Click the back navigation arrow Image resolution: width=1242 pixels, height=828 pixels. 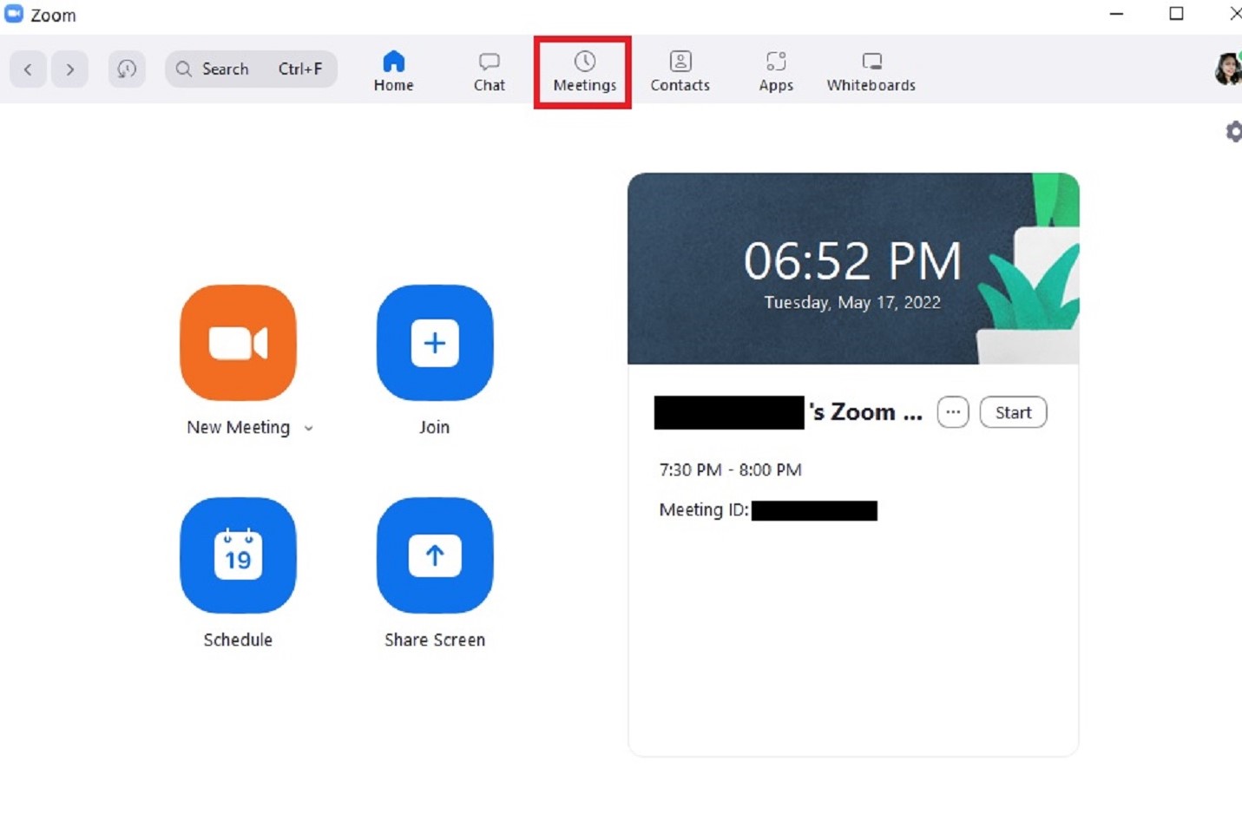[x=28, y=69]
